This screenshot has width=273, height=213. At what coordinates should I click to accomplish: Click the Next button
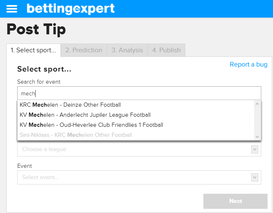coord(235,201)
